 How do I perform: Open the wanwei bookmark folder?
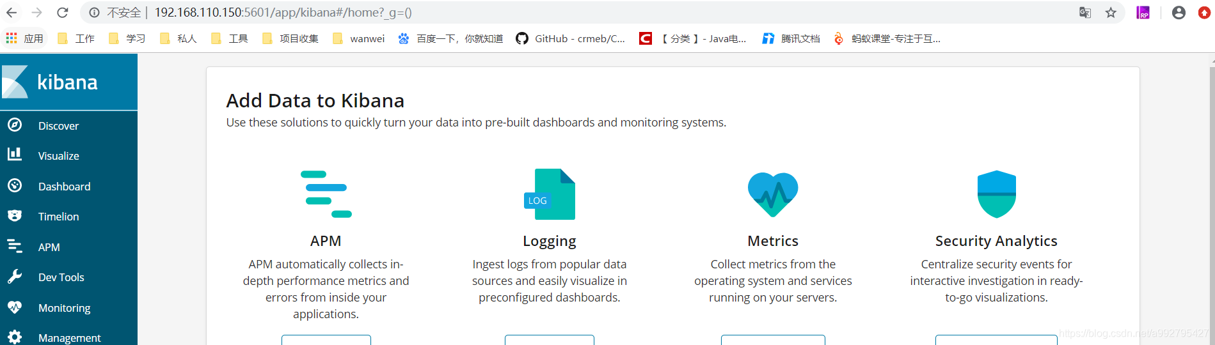point(359,38)
